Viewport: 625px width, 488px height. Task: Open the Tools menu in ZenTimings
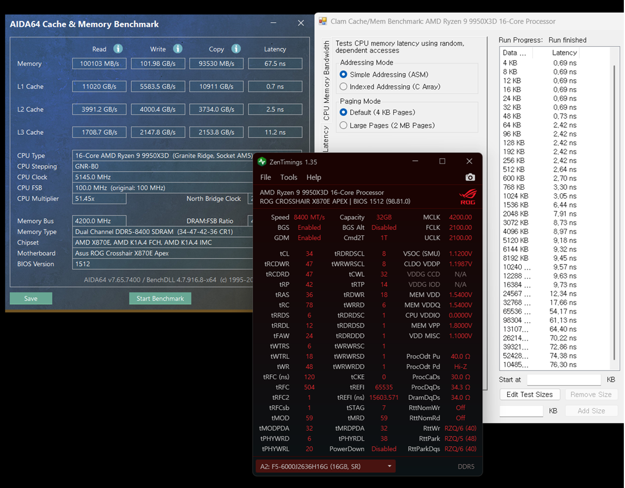288,177
